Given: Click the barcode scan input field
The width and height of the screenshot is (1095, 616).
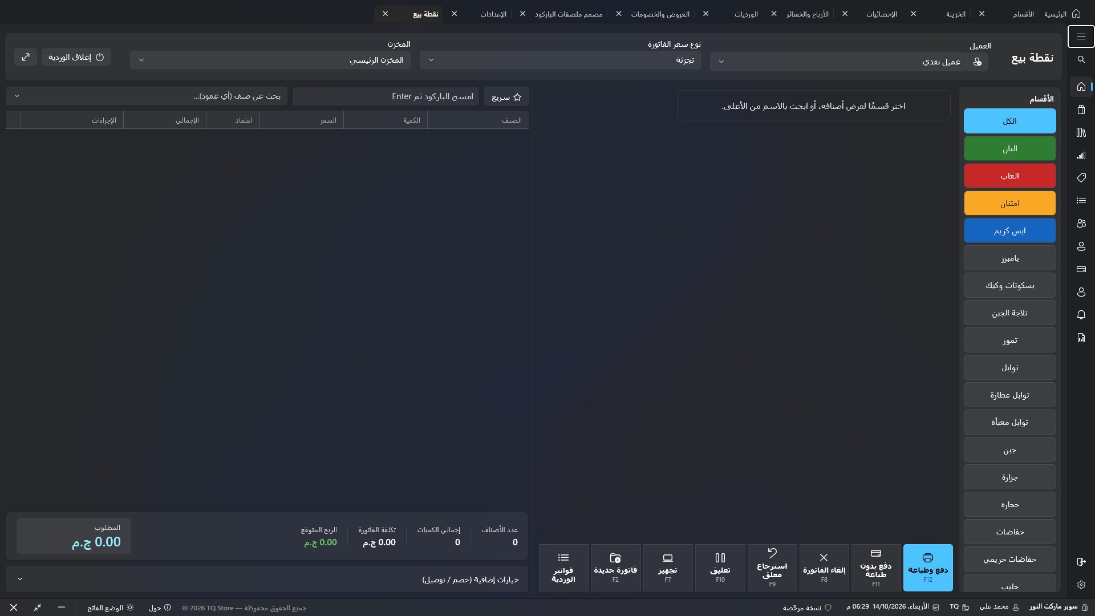Looking at the screenshot, I should coord(386,96).
